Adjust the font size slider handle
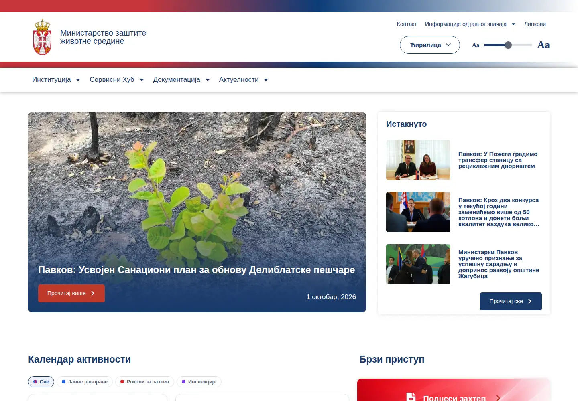The width and height of the screenshot is (578, 401). (x=508, y=45)
